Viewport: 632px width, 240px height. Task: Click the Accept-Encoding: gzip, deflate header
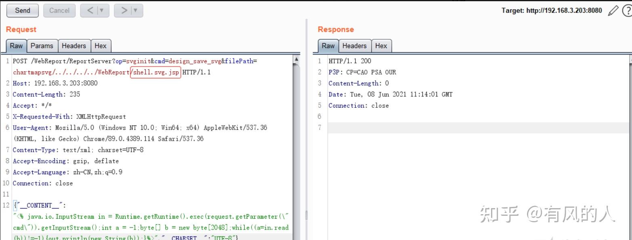(x=66, y=161)
